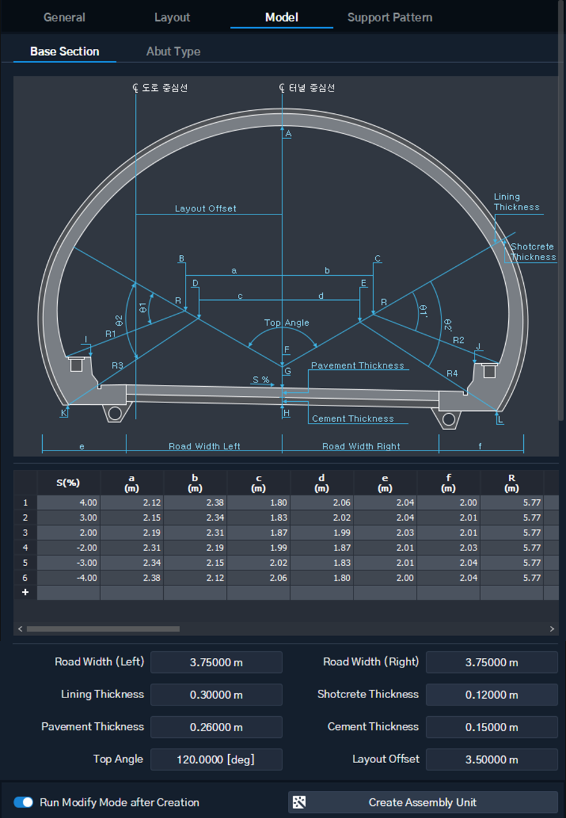Click the empty new-row cell under S(%)
This screenshot has width=566, height=818.
pyautogui.click(x=69, y=593)
